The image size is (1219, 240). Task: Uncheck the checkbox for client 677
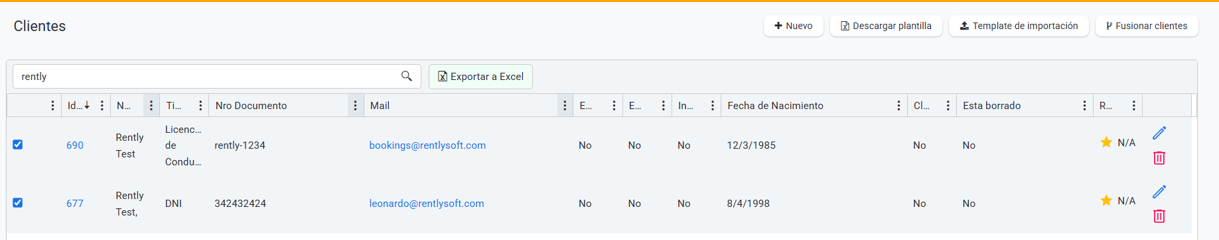(18, 203)
